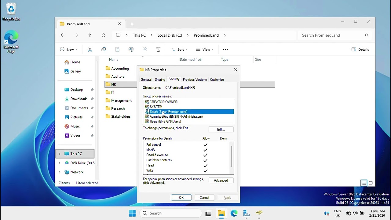Click the taskbar Search box

(x=170, y=213)
